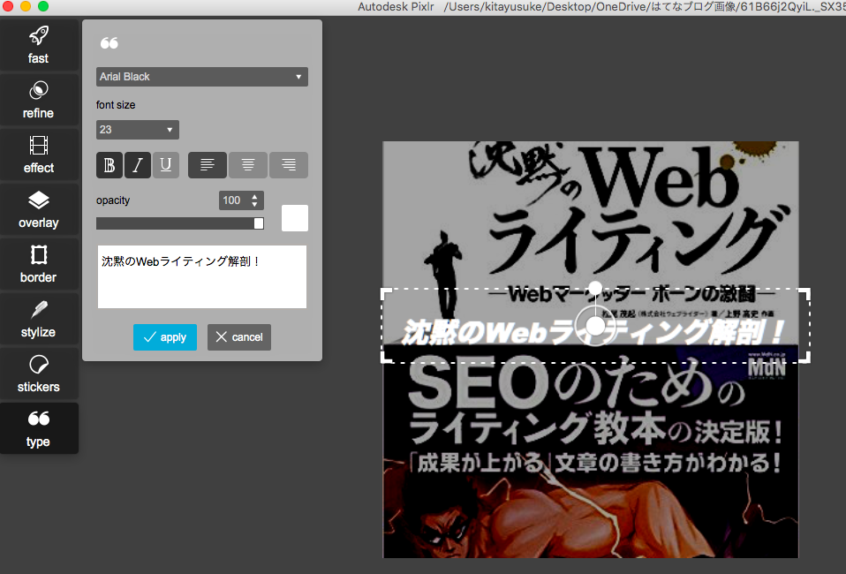Minimize the Pixlr window with yellow button
846x574 pixels.
click(x=26, y=6)
